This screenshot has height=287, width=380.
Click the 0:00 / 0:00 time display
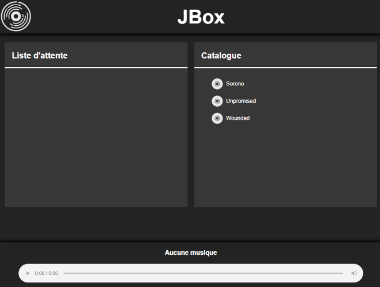pyautogui.click(x=47, y=273)
